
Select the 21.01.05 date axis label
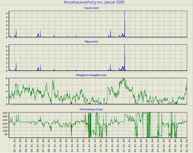point(124,145)
